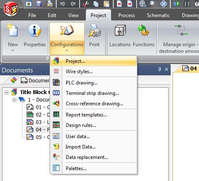Click the scissors Cut icon in quick toolbar
The height and width of the screenshot is (181, 199).
86,4
